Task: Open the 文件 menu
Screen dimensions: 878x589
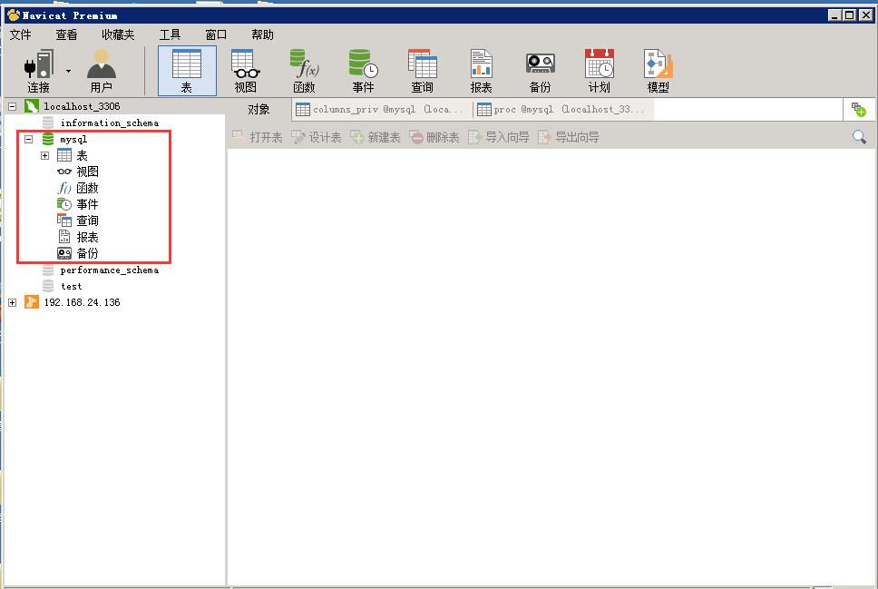Action: pyautogui.click(x=21, y=34)
